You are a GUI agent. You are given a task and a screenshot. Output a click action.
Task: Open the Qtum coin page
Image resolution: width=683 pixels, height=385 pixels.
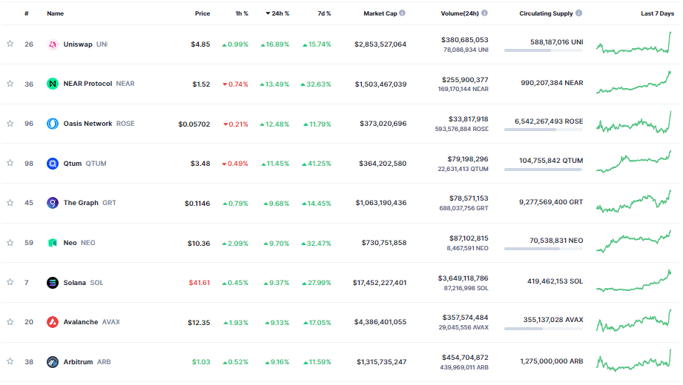pyautogui.click(x=73, y=164)
